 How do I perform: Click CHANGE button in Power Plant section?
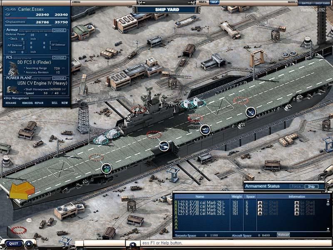pos(59,78)
